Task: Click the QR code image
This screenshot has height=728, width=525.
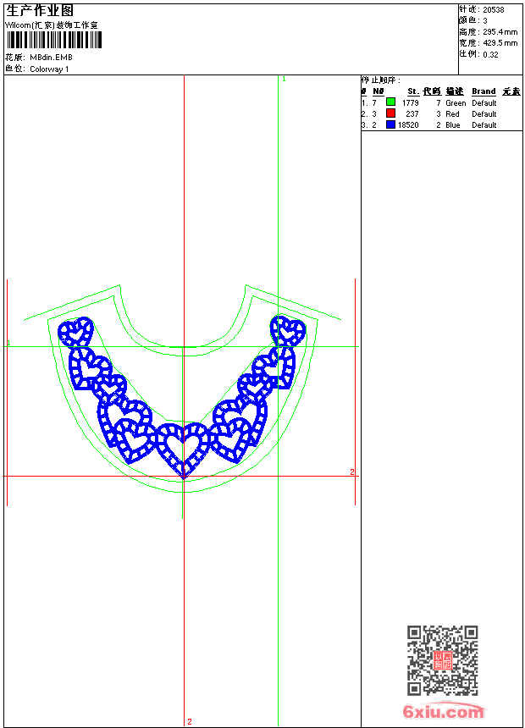Action: [443, 660]
